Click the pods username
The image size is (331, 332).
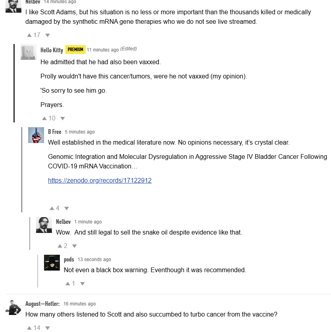pos(69,259)
